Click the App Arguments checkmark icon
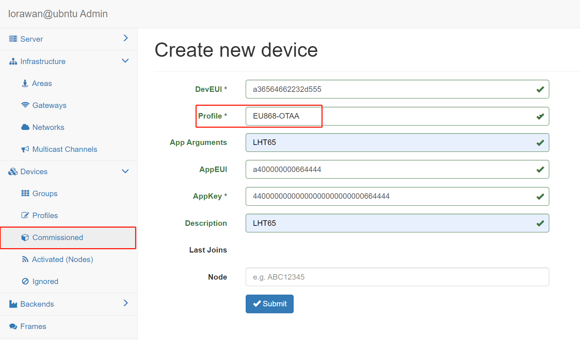 coord(540,143)
